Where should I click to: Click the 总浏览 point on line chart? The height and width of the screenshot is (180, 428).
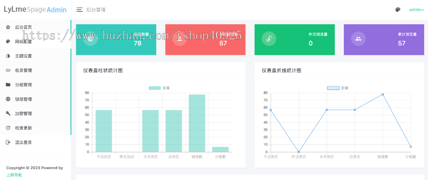pyautogui.click(x=355, y=110)
